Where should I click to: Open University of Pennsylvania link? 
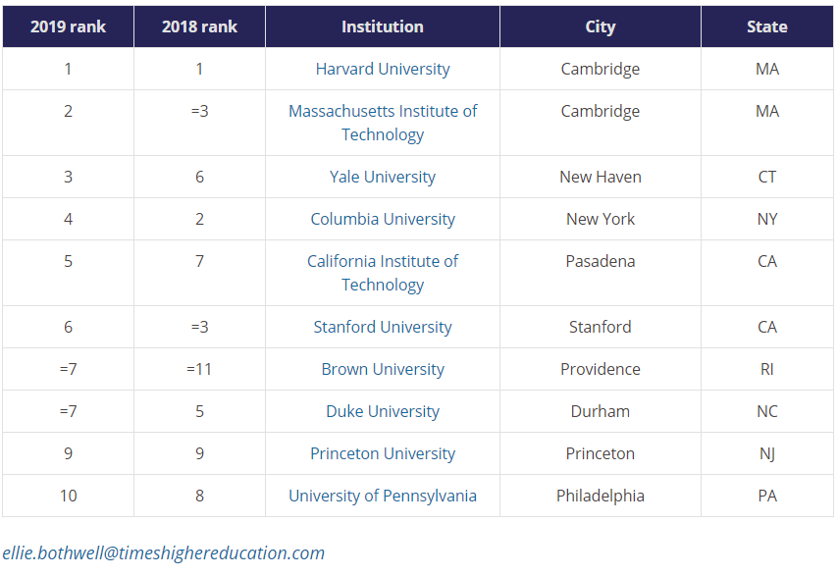(x=383, y=496)
